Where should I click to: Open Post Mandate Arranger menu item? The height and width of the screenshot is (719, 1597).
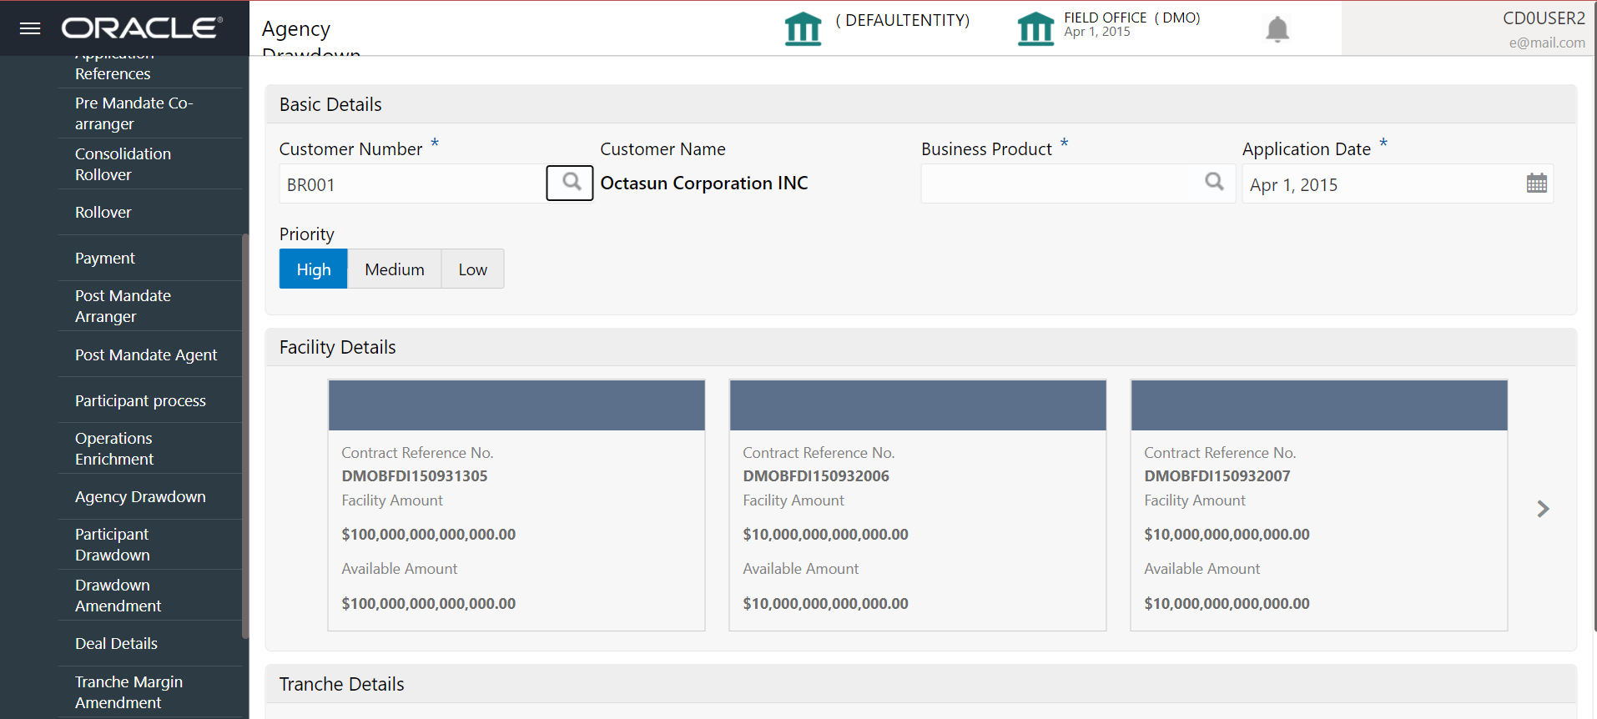(x=150, y=306)
